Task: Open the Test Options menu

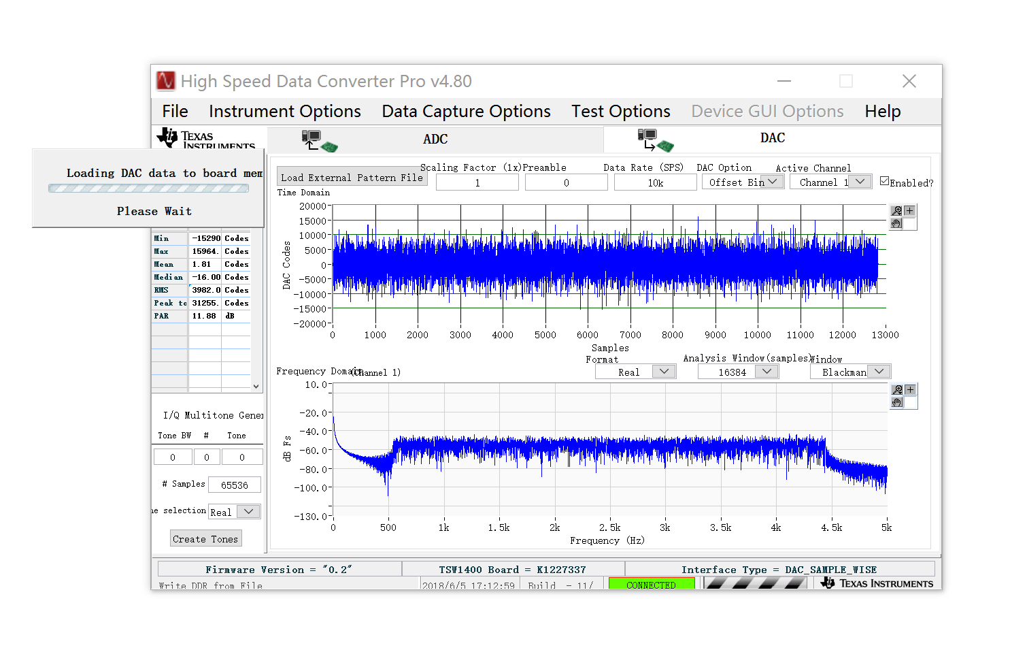Action: point(621,111)
